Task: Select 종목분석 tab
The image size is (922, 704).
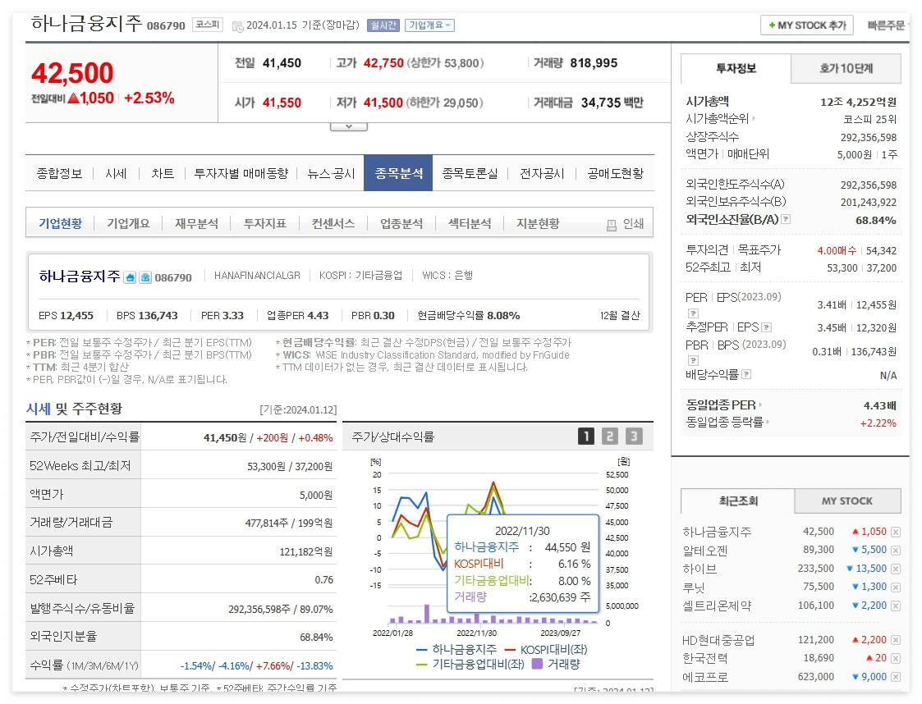Action: click(398, 173)
